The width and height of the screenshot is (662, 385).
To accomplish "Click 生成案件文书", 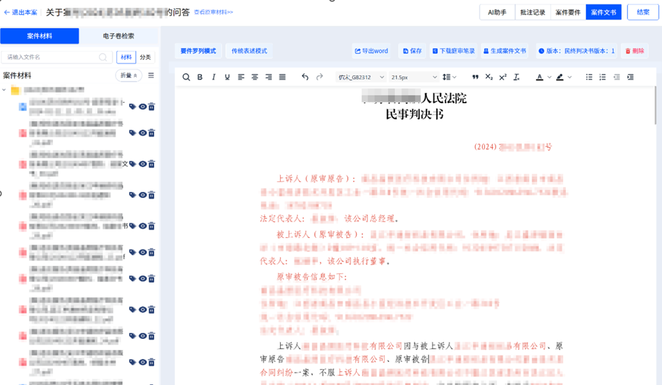I will pos(505,51).
